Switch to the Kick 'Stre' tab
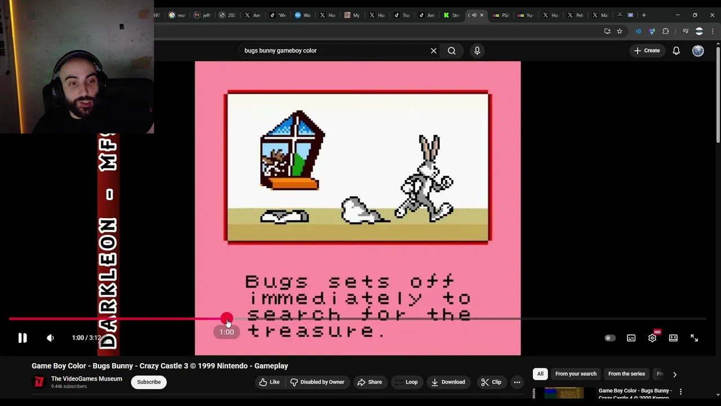This screenshot has width=721, height=406. pyautogui.click(x=452, y=15)
